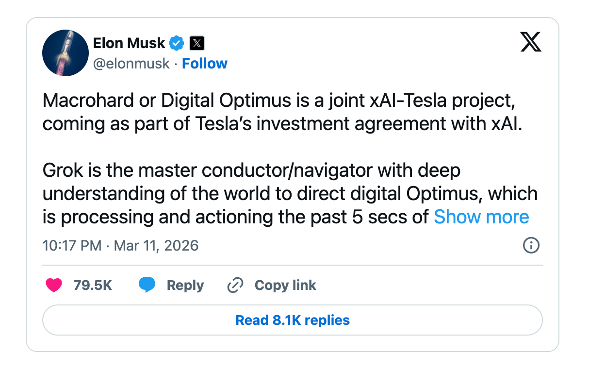
Task: Click the divider line above the action row
Action: pyautogui.click(x=293, y=265)
